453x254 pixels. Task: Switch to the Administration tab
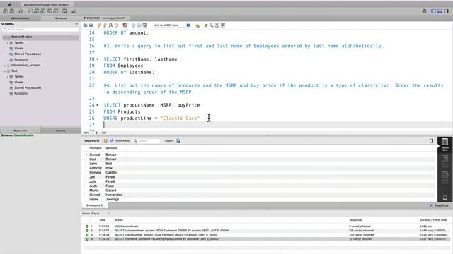click(x=21, y=18)
